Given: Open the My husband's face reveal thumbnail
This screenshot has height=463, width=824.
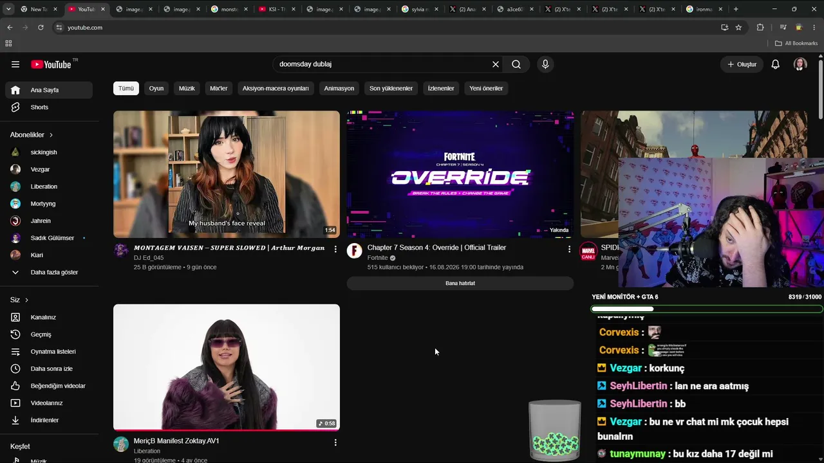Looking at the screenshot, I should (227, 174).
